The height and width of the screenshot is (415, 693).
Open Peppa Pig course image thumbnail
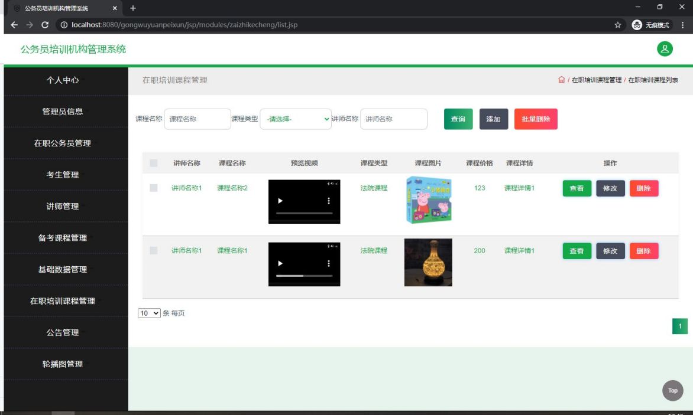tap(428, 200)
